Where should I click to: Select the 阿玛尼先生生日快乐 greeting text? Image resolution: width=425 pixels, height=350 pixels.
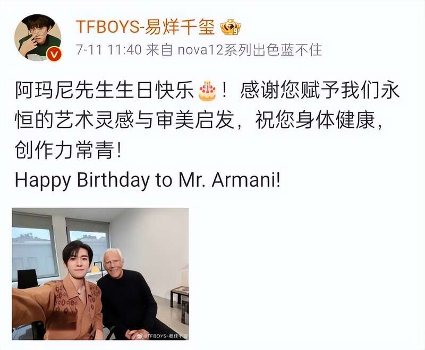pyautogui.click(x=105, y=91)
